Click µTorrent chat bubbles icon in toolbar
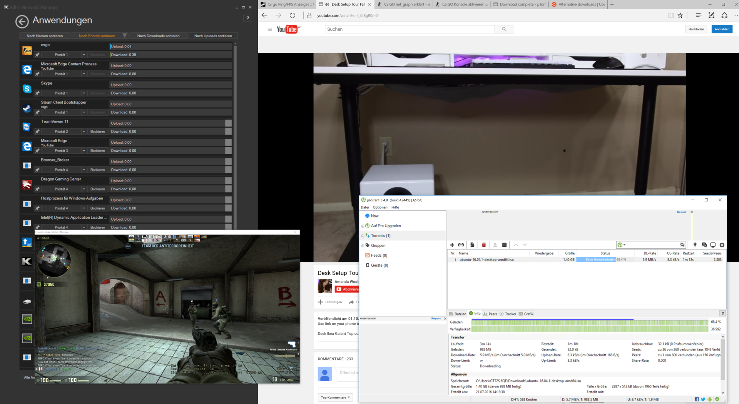This screenshot has width=739, height=404. [704, 245]
